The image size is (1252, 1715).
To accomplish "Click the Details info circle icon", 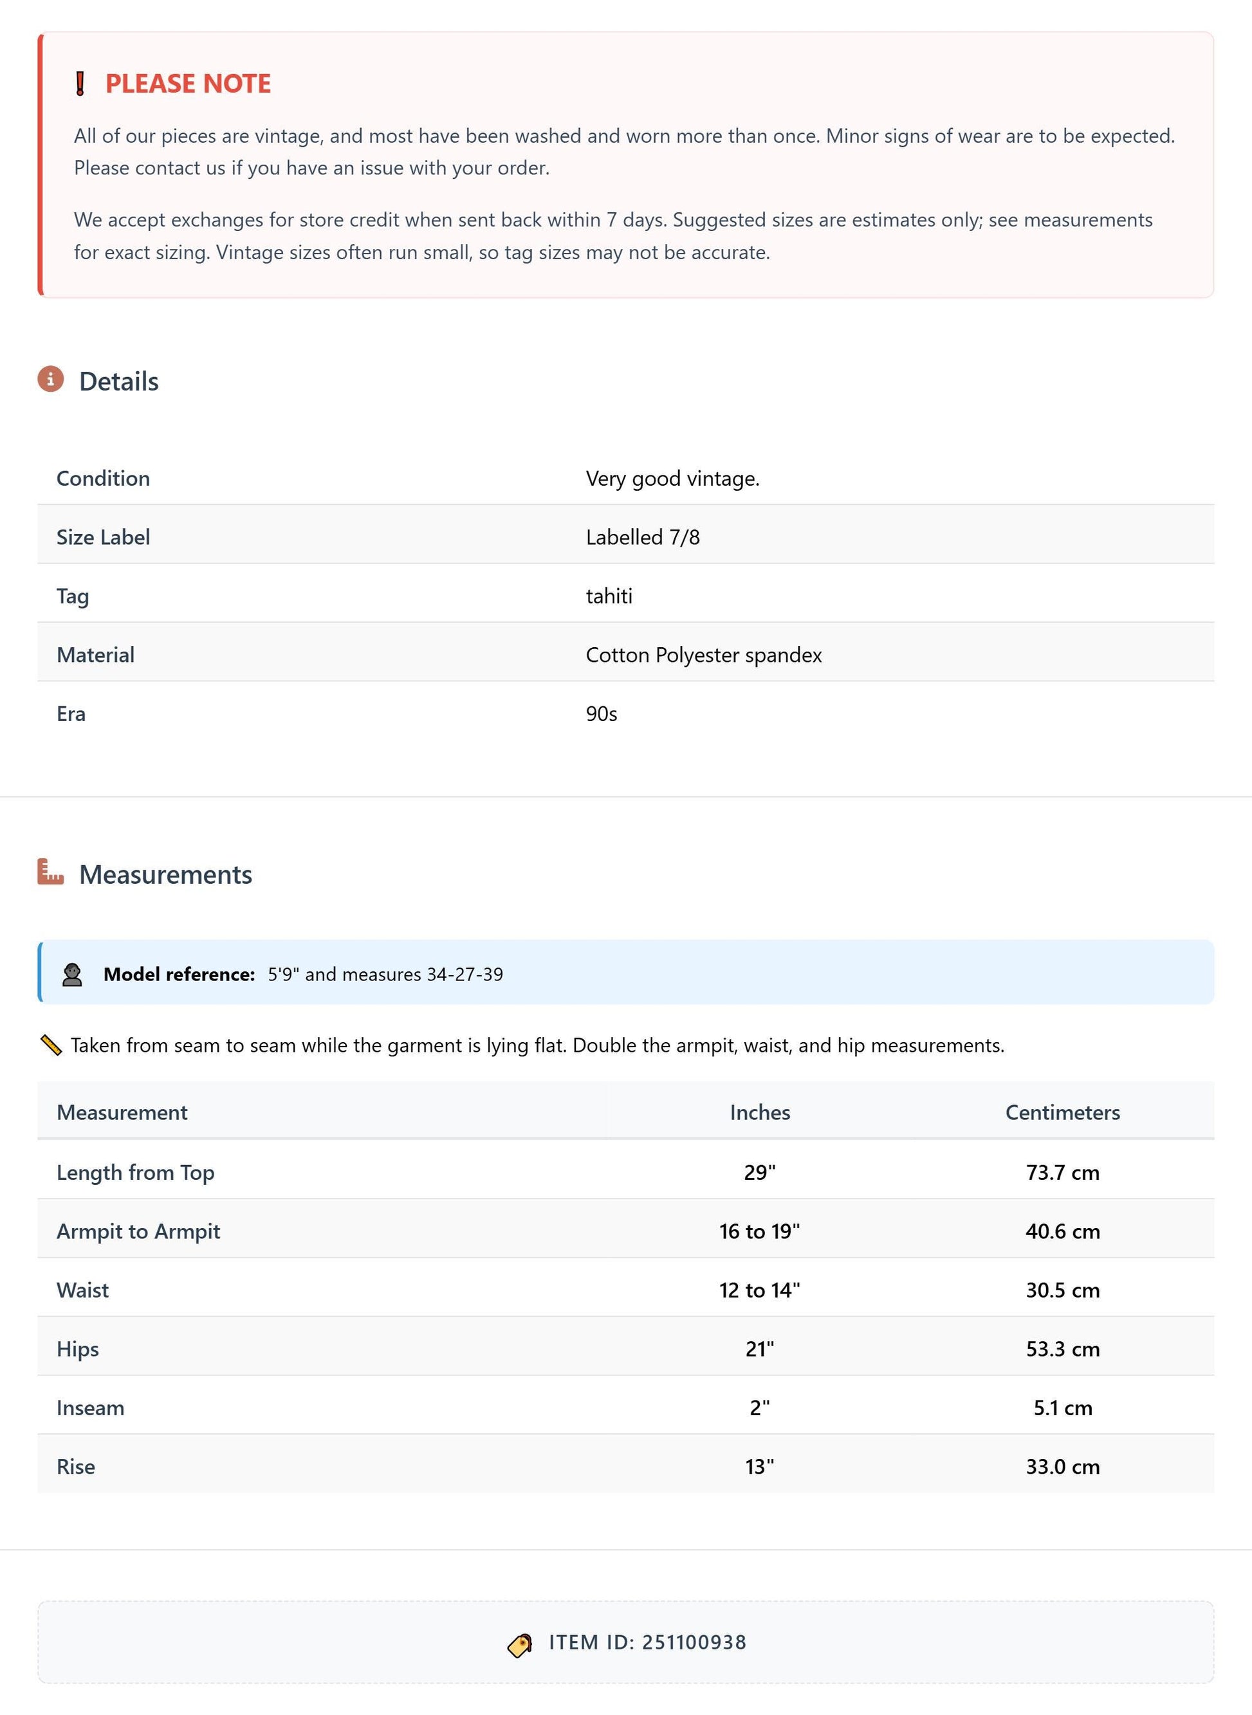I will (51, 379).
